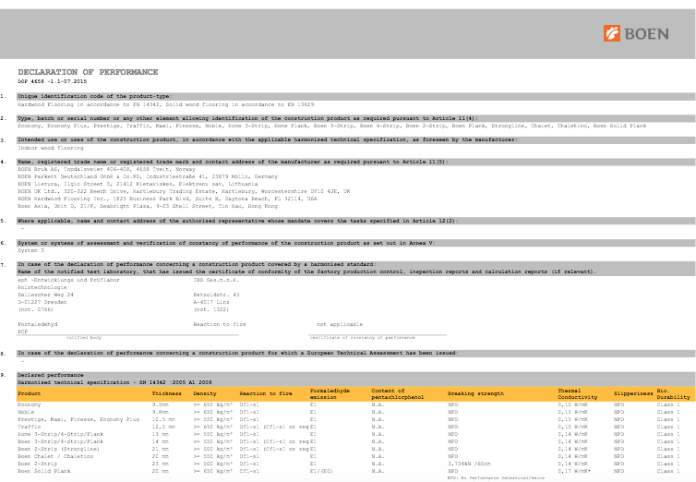The height and width of the screenshot is (482, 696).
Task: Select the '(not. 1322)' notification number
Action: click(x=211, y=310)
